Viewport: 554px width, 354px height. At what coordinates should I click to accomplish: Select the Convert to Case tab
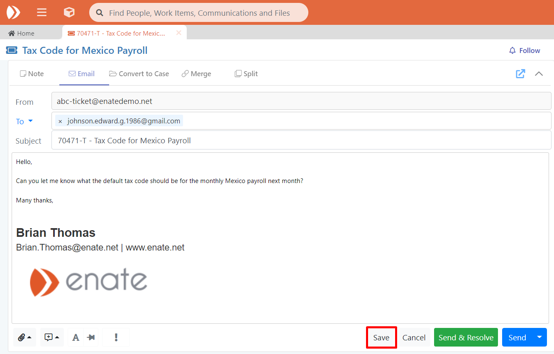139,74
